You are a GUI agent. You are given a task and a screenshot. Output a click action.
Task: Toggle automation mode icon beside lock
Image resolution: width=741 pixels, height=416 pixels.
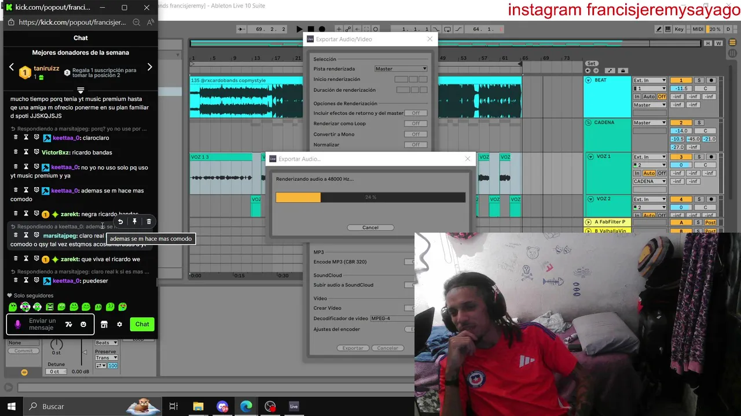610,70
